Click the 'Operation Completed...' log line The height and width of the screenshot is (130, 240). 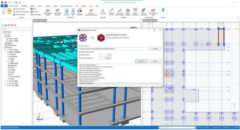[x=120, y=83]
